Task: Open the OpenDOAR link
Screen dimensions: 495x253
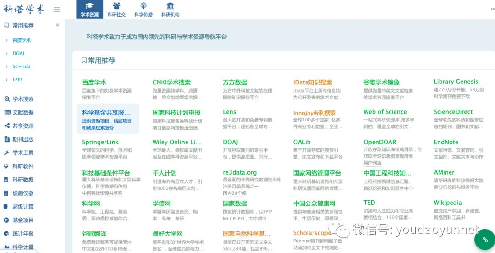Action: tap(380, 142)
